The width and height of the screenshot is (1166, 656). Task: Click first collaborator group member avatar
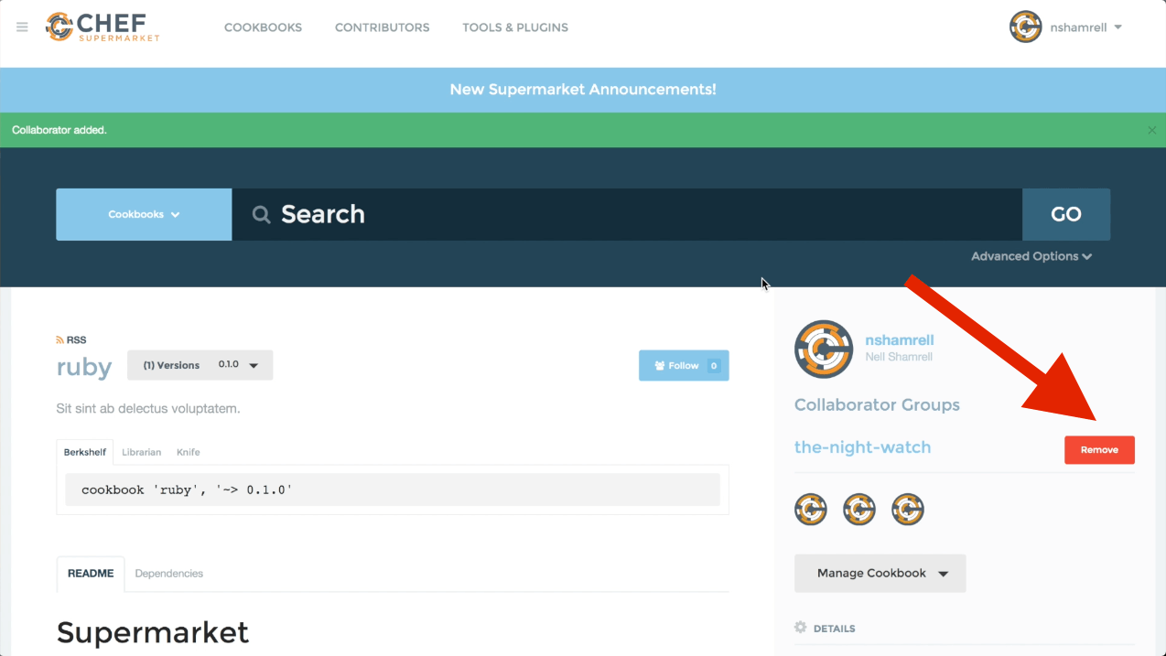click(811, 510)
